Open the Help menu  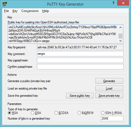pyautogui.click(x=45, y=11)
